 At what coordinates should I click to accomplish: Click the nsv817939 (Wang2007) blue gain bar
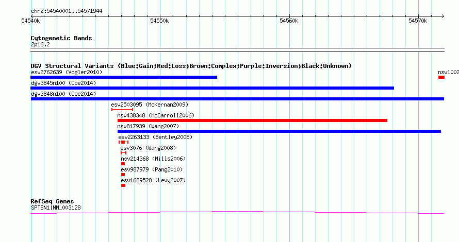279,131
